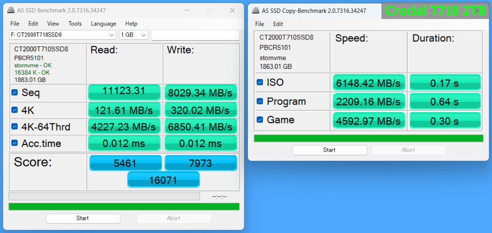Open the Language menu
The width and height of the screenshot is (492, 233).
[103, 24]
